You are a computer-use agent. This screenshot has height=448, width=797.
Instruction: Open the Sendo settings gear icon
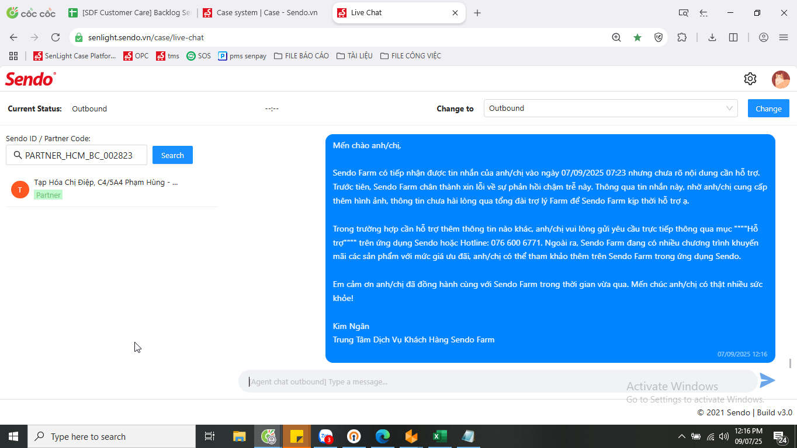point(750,79)
